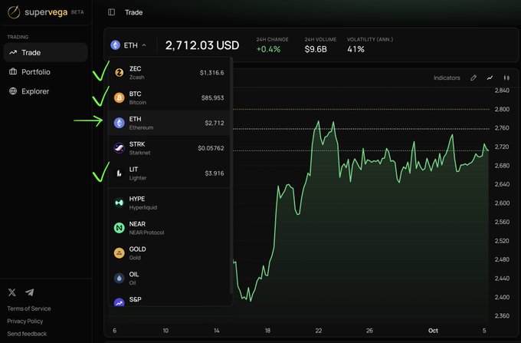The width and height of the screenshot is (521, 343).
Task: Toggle the sidebar panel icon
Action: coord(111,12)
